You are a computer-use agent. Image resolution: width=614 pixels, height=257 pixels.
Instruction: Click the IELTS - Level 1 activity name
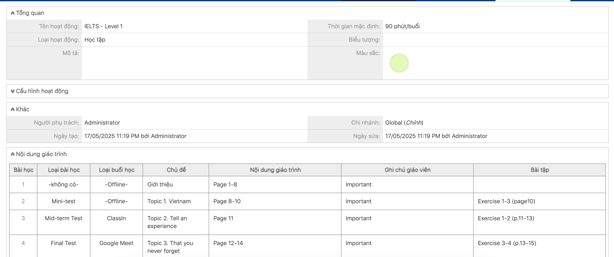coord(103,26)
